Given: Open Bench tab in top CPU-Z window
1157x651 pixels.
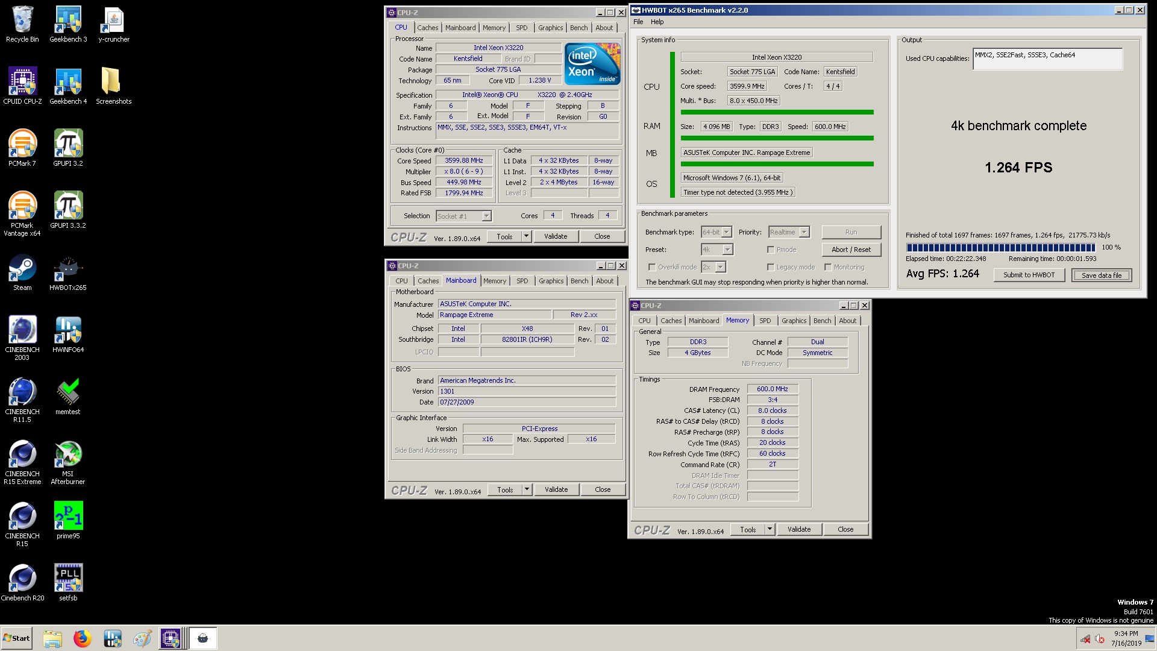Looking at the screenshot, I should 578,28.
